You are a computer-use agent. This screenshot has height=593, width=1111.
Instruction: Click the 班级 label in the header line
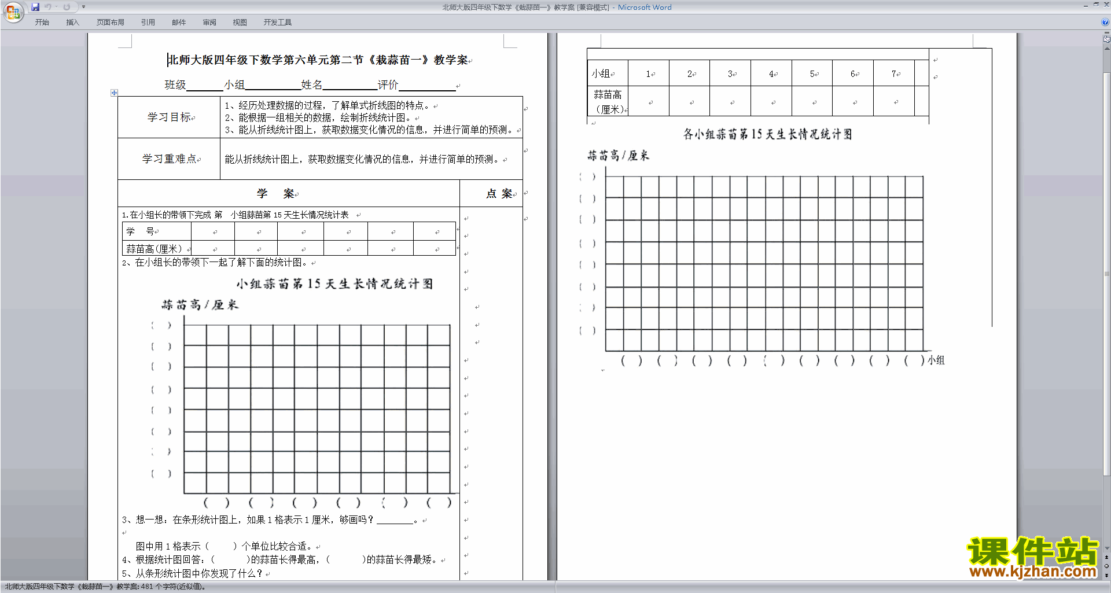click(x=175, y=85)
